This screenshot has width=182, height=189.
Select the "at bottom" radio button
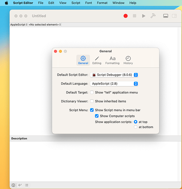pos(135,127)
